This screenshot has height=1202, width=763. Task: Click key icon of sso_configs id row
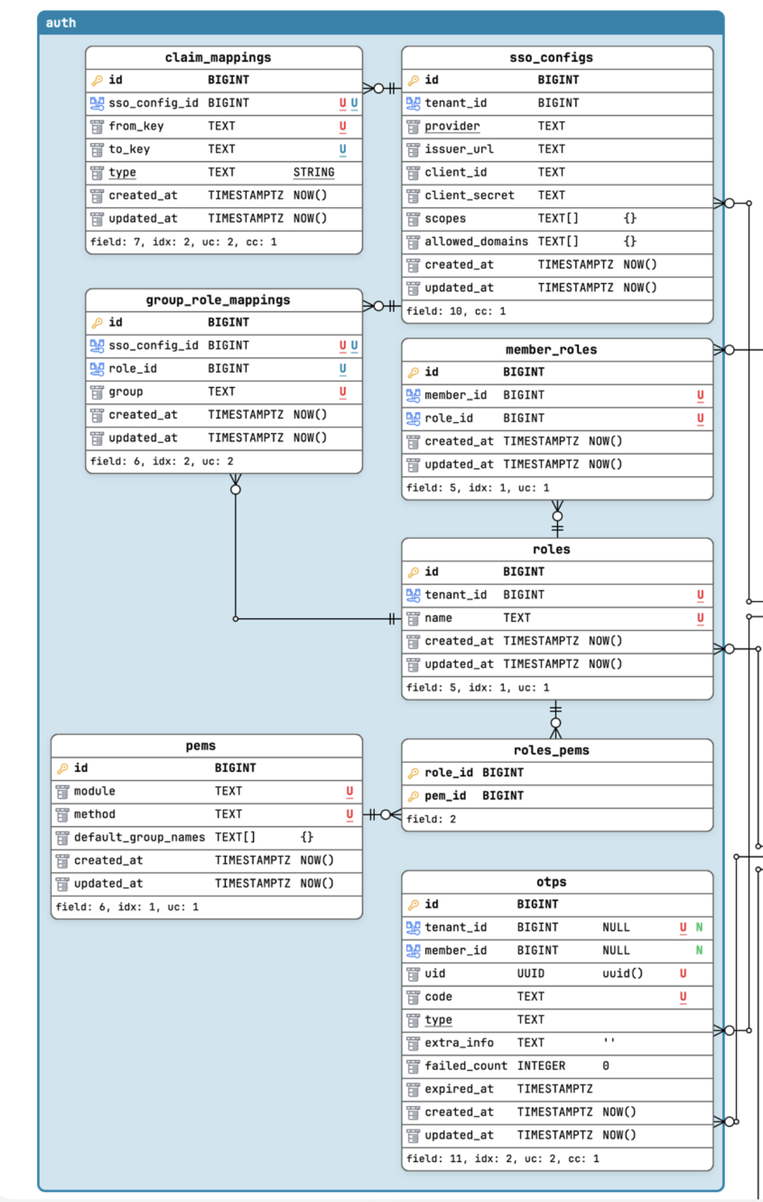413,81
